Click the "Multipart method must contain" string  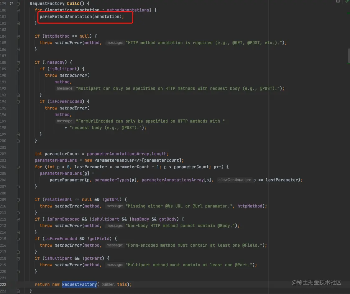click(x=189, y=265)
